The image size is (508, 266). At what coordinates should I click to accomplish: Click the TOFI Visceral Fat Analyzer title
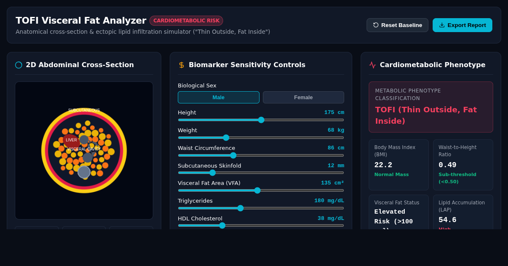(x=81, y=20)
